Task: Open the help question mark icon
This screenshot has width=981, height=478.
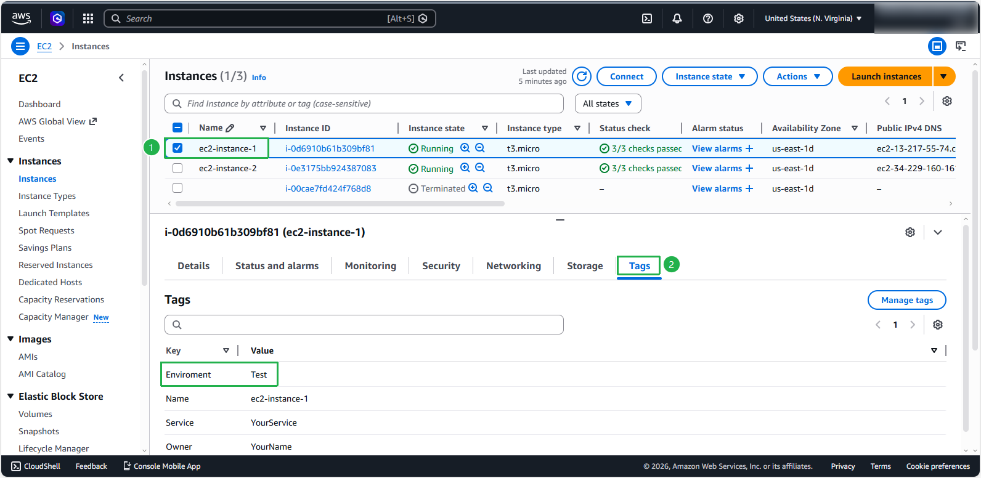Action: 708,18
